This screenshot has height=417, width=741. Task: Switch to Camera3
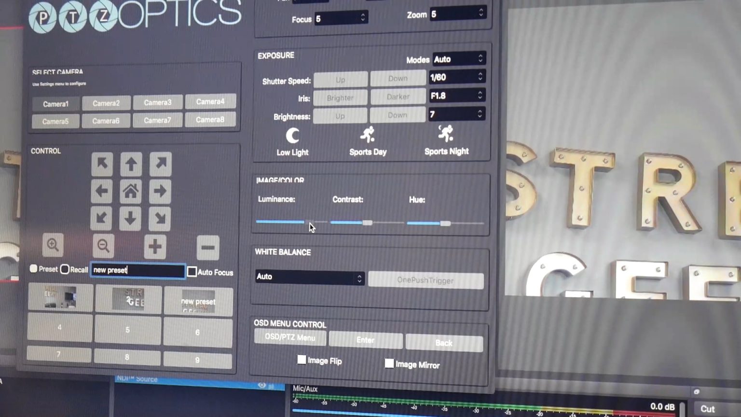click(157, 103)
